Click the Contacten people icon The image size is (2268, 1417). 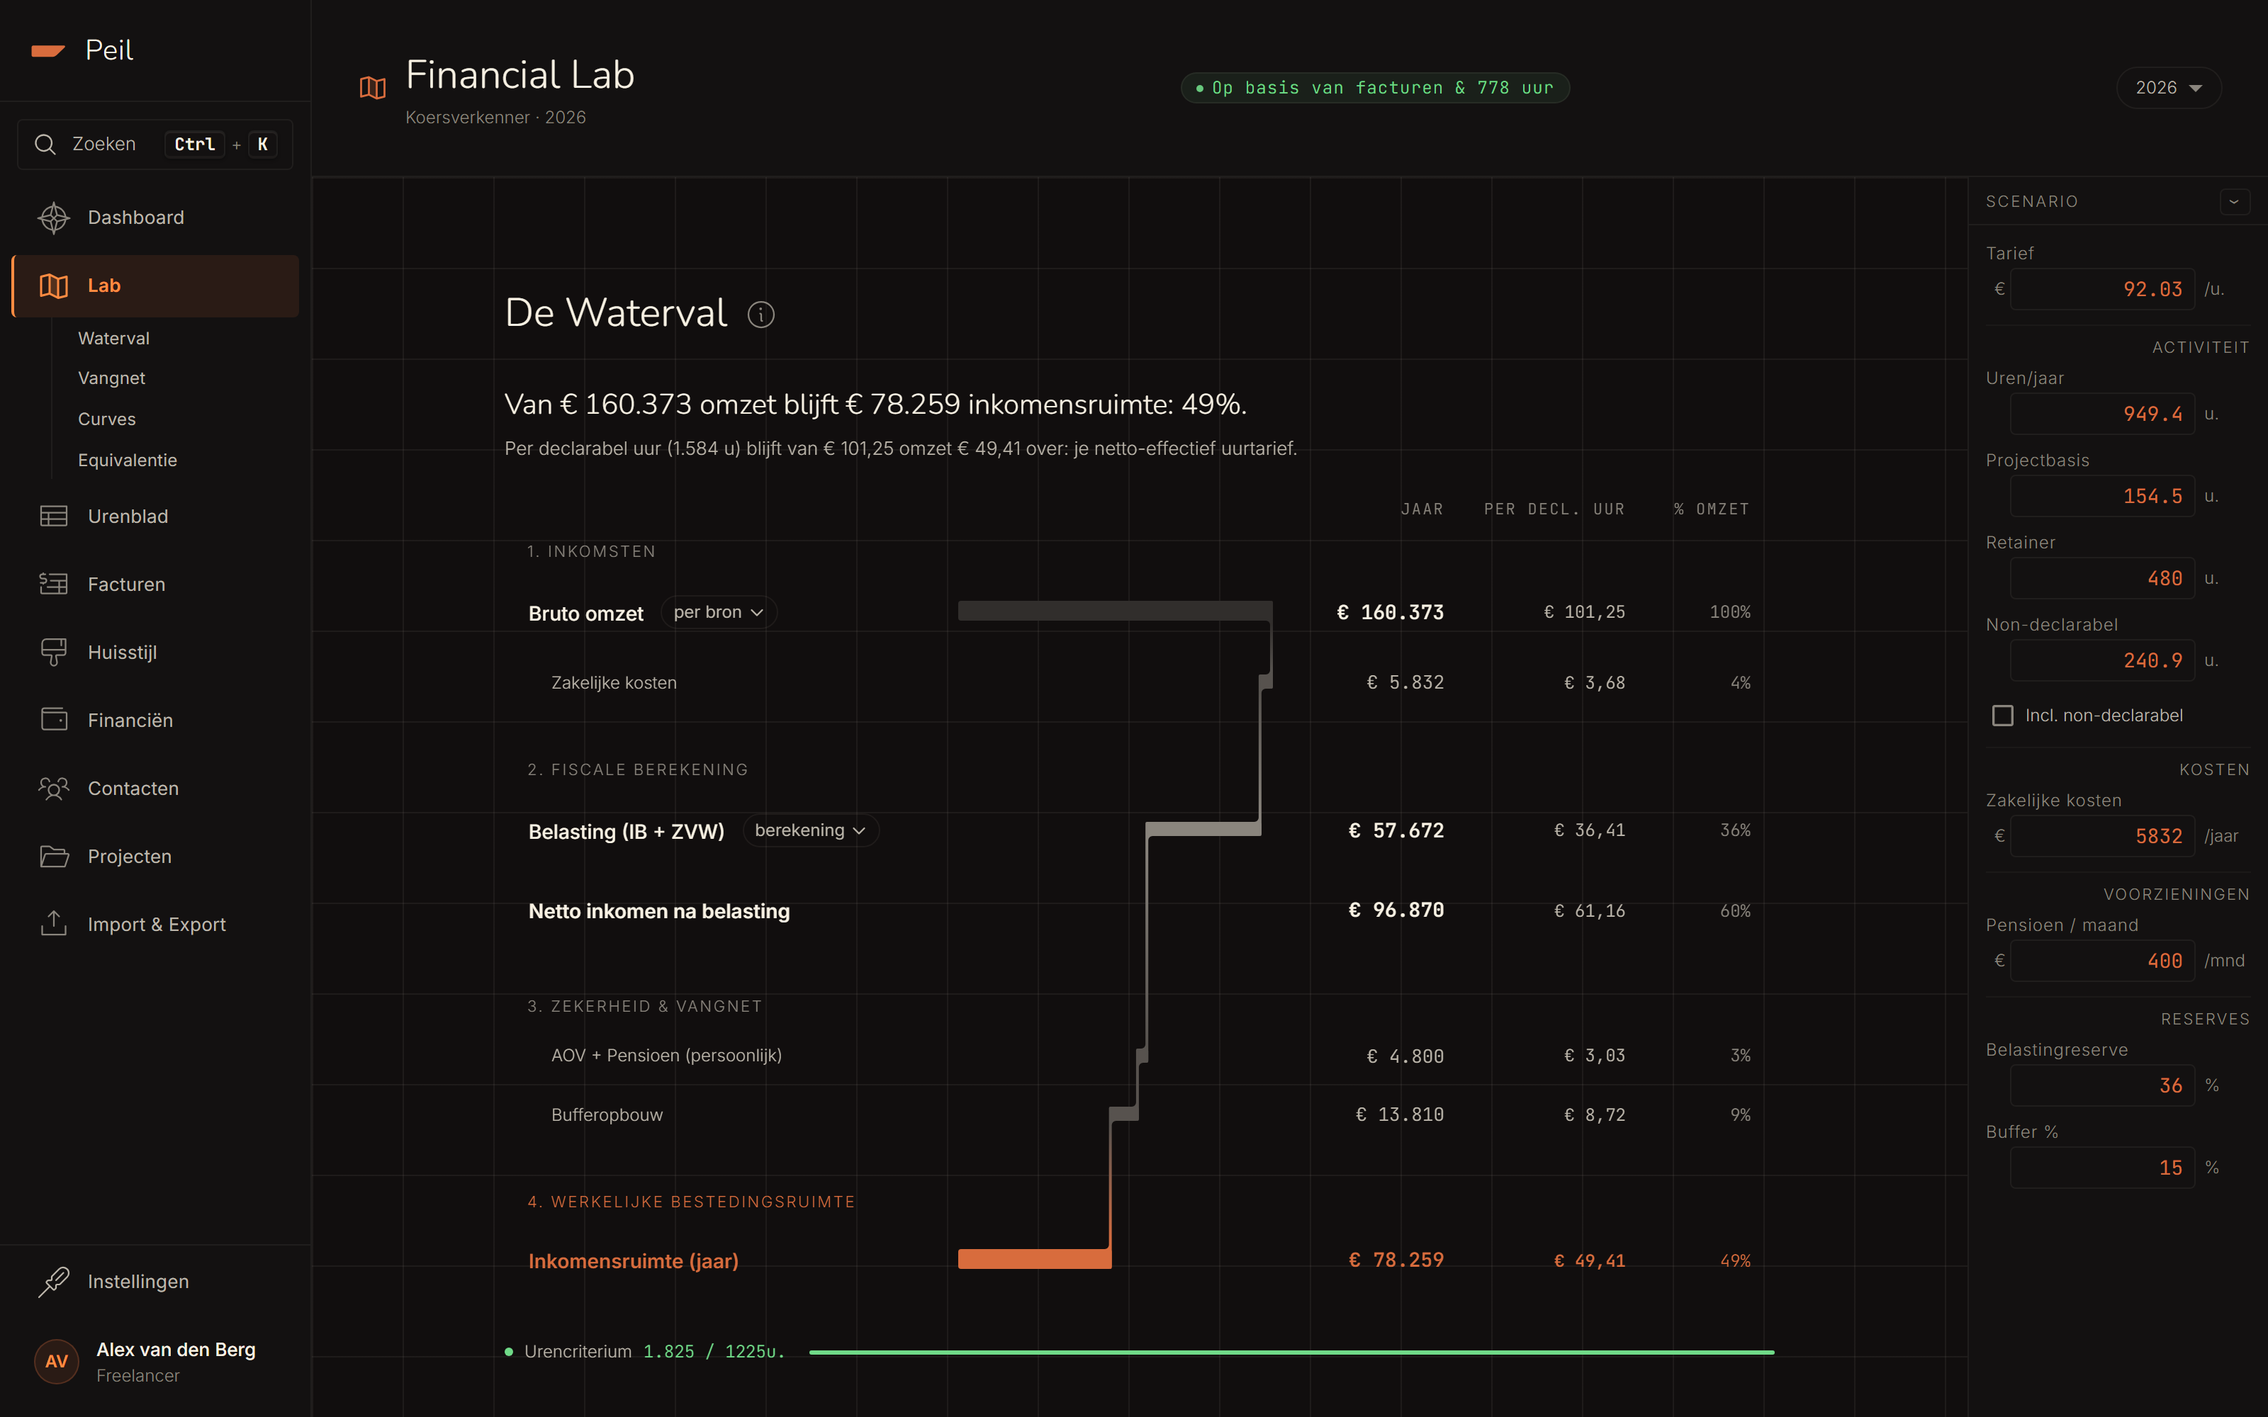(53, 788)
